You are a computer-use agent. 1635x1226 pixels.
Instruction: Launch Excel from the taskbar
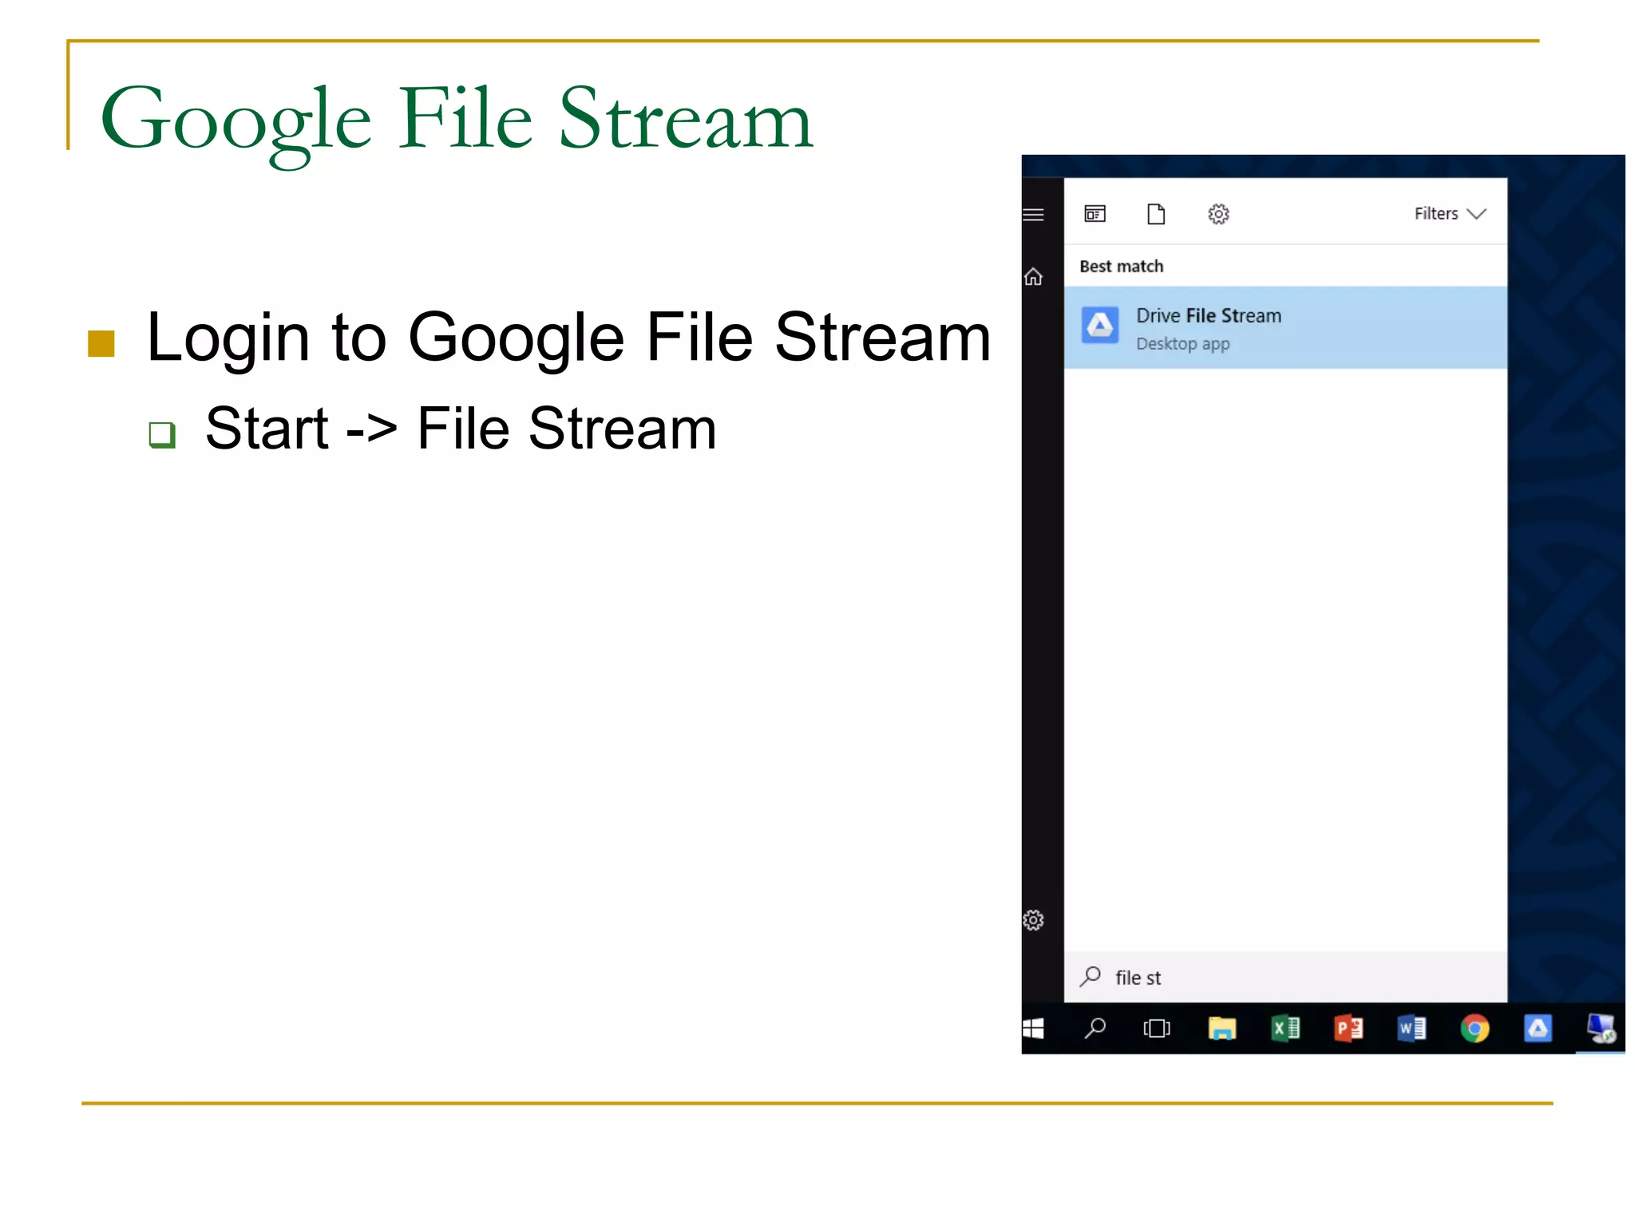(1285, 1029)
